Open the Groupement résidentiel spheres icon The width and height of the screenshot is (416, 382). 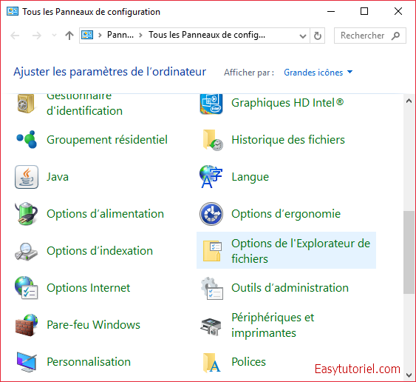[27, 139]
